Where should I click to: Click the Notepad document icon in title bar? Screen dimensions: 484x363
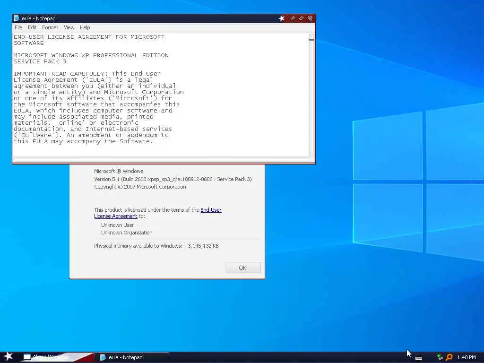click(x=17, y=18)
